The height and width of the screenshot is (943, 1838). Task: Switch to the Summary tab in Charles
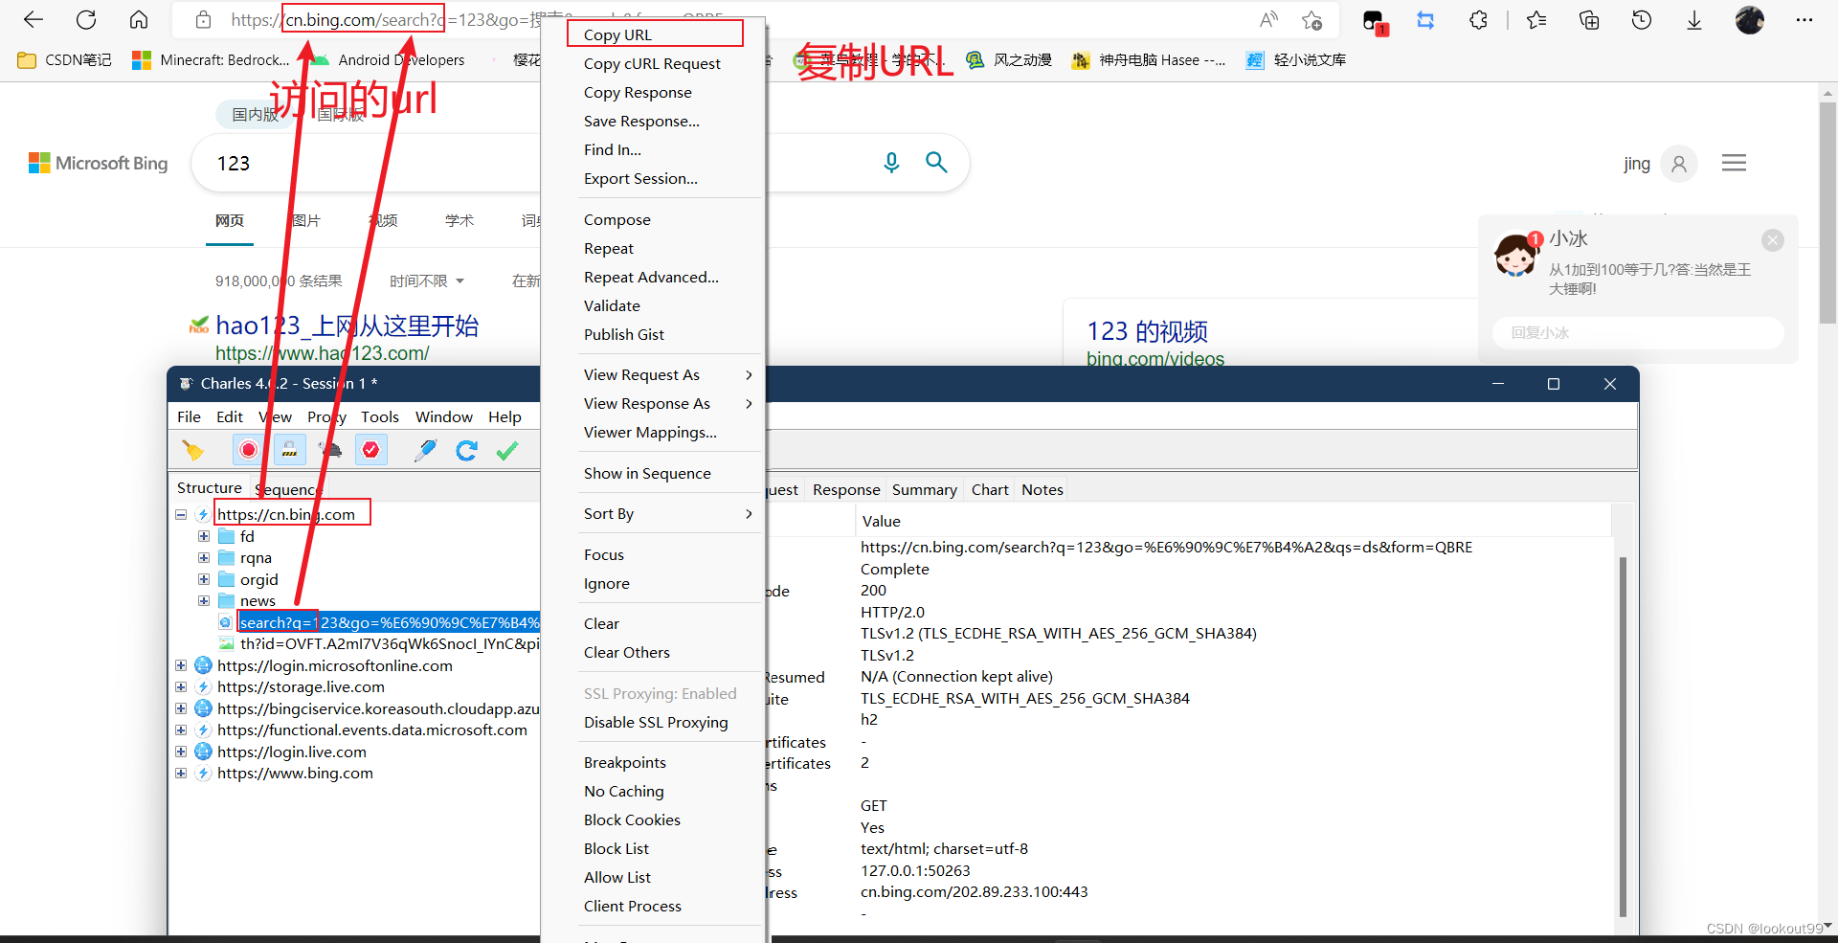(925, 489)
